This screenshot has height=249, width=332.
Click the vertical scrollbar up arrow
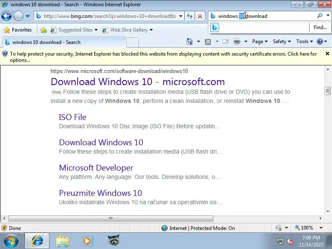click(x=328, y=69)
